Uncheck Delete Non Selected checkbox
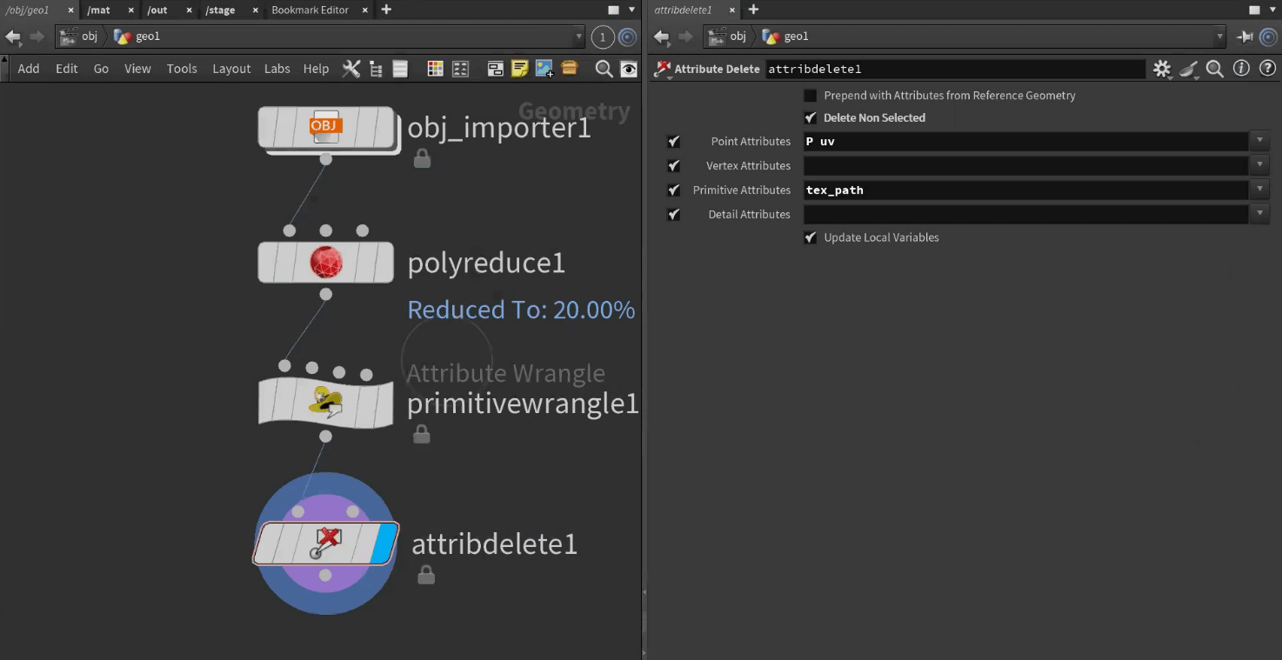The width and height of the screenshot is (1282, 660). click(x=811, y=118)
